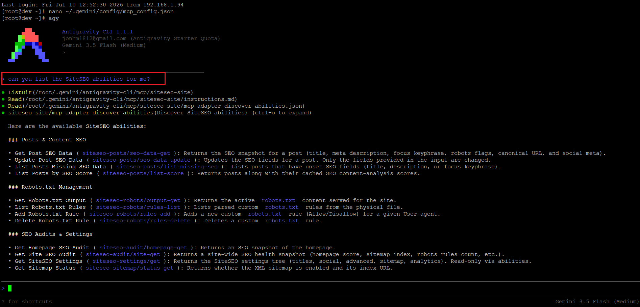Open the siteseo-posts/list-missing-seo link
640x307 pixels.
(x=167, y=167)
